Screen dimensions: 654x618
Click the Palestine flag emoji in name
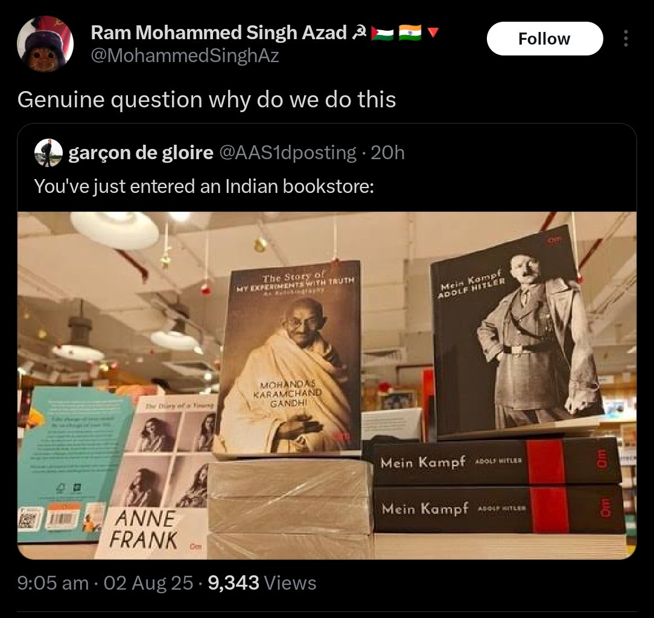[x=382, y=33]
